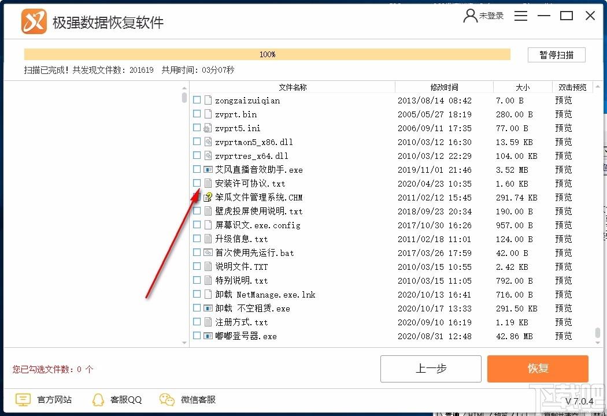Image resolution: width=607 pixels, height=416 pixels.
Task: Check the box for zongzaizuiqian
Action: click(x=197, y=100)
